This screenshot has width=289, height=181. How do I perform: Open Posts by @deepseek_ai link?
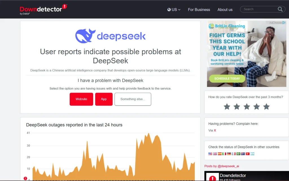point(222,166)
